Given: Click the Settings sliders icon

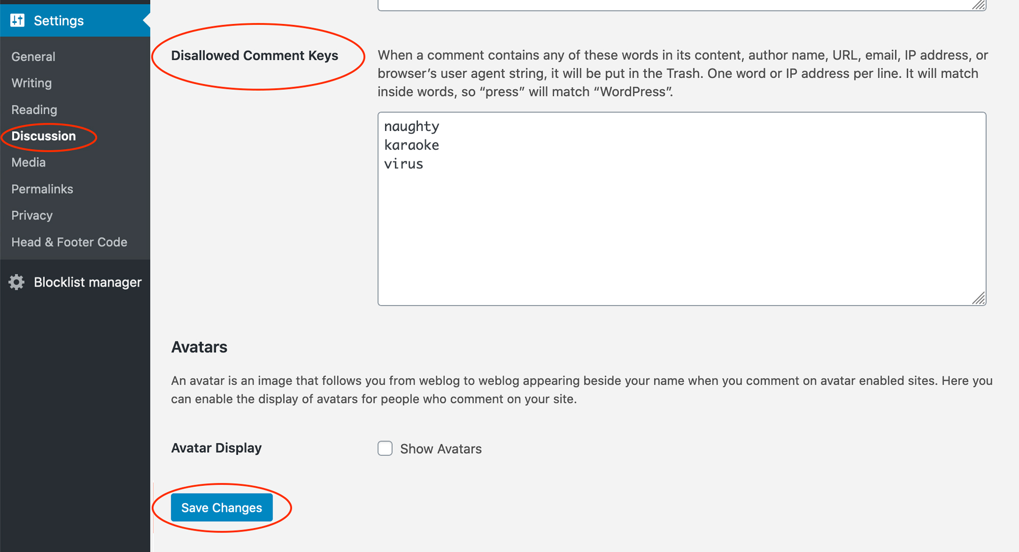Looking at the screenshot, I should (17, 20).
